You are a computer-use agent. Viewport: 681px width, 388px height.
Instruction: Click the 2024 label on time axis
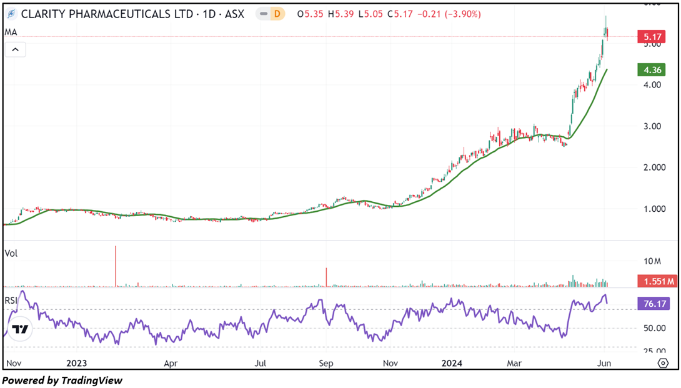(x=452, y=363)
